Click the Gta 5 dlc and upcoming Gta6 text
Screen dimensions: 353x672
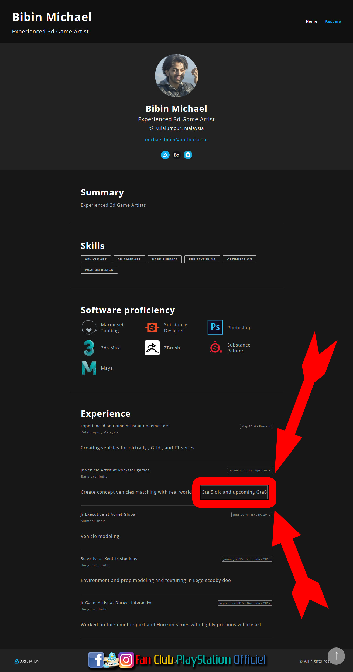tap(234, 492)
